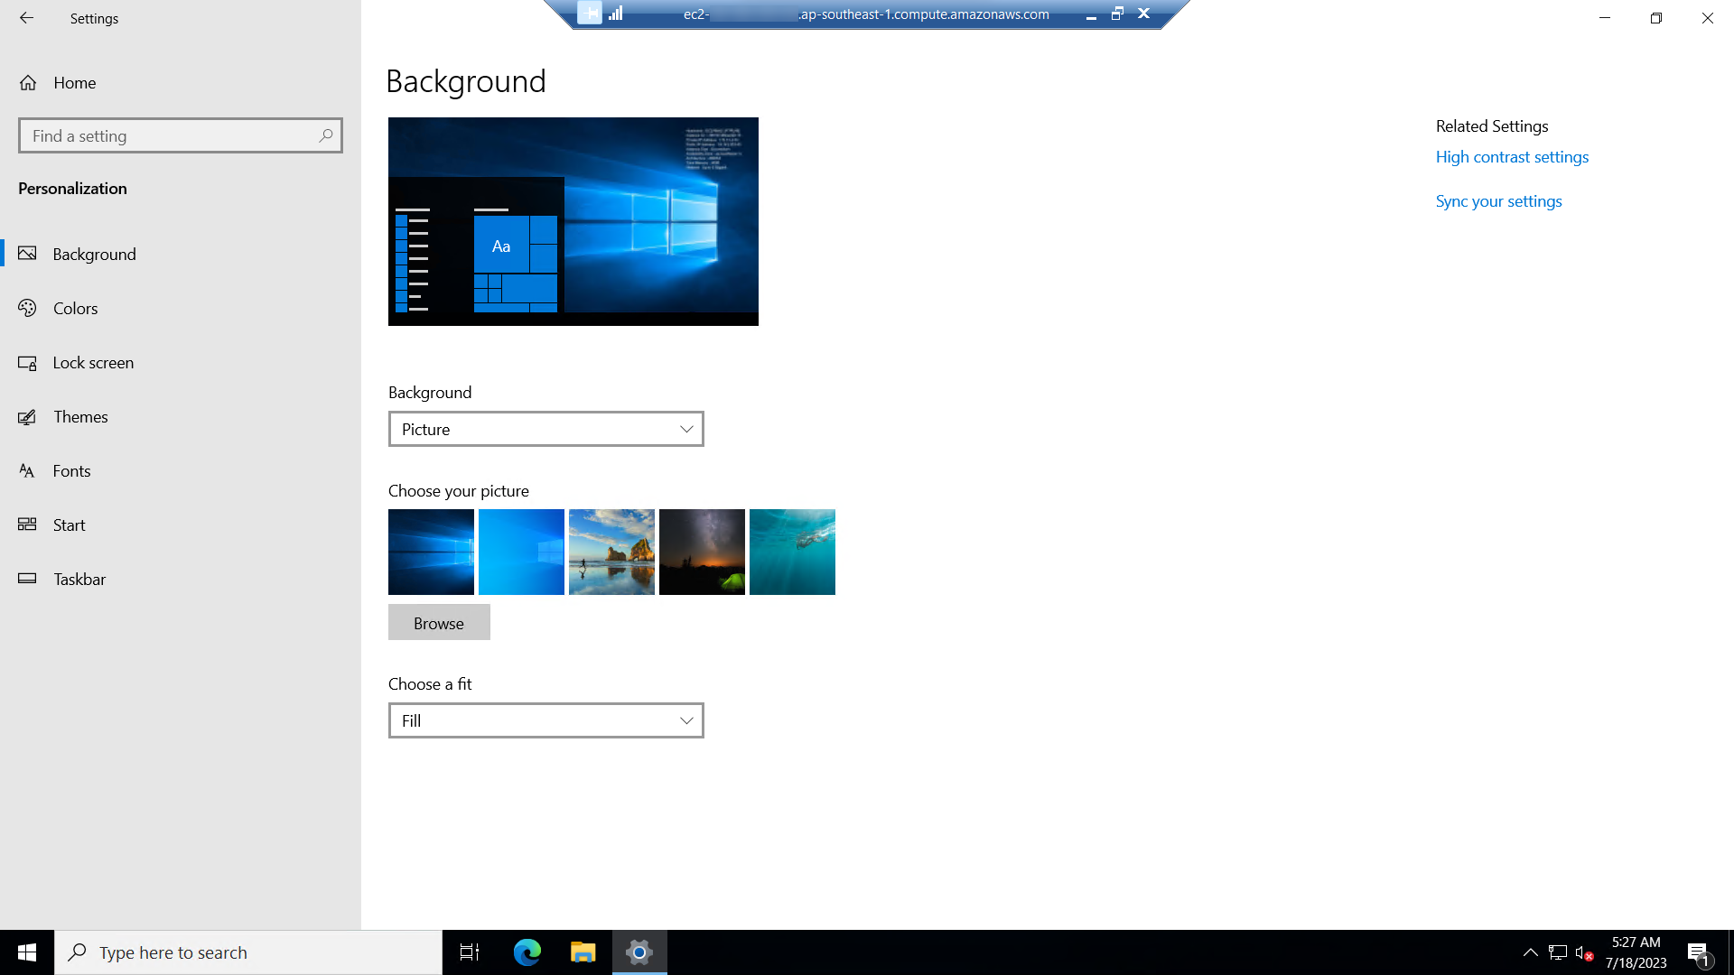The image size is (1734, 975).
Task: Click the Windows Start button
Action: pos(26,952)
